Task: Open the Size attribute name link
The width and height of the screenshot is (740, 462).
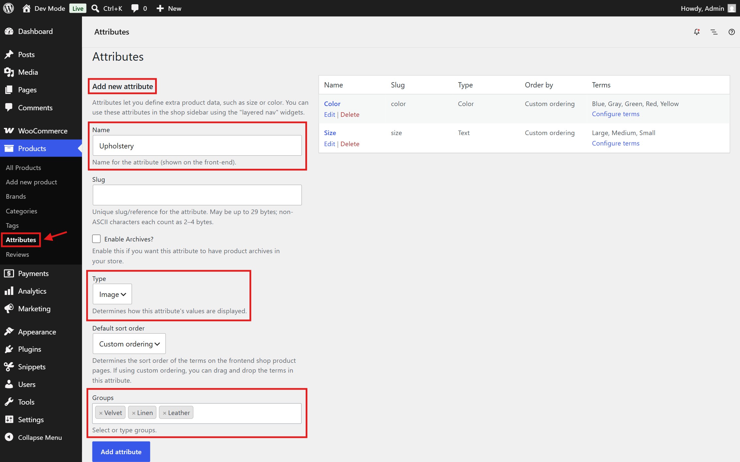Action: tap(330, 133)
